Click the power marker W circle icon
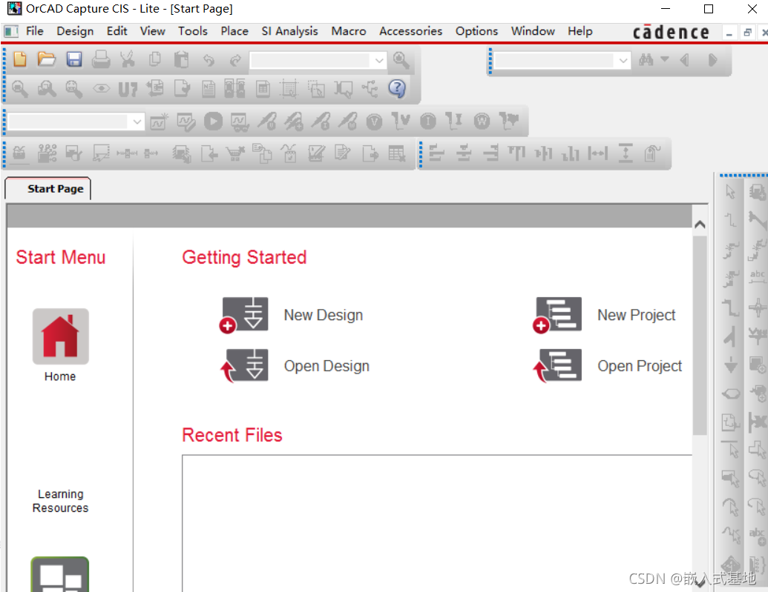Viewport: 768px width, 592px height. click(x=482, y=121)
